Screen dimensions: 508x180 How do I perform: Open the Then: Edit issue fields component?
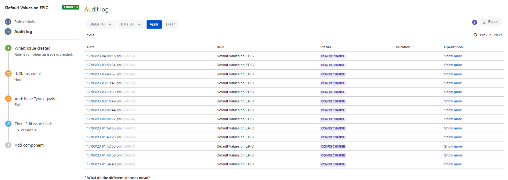pos(34,124)
